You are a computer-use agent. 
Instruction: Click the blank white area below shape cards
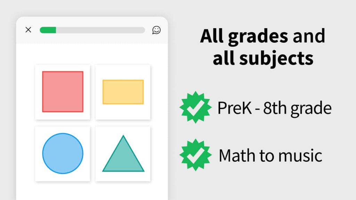pos(92,190)
